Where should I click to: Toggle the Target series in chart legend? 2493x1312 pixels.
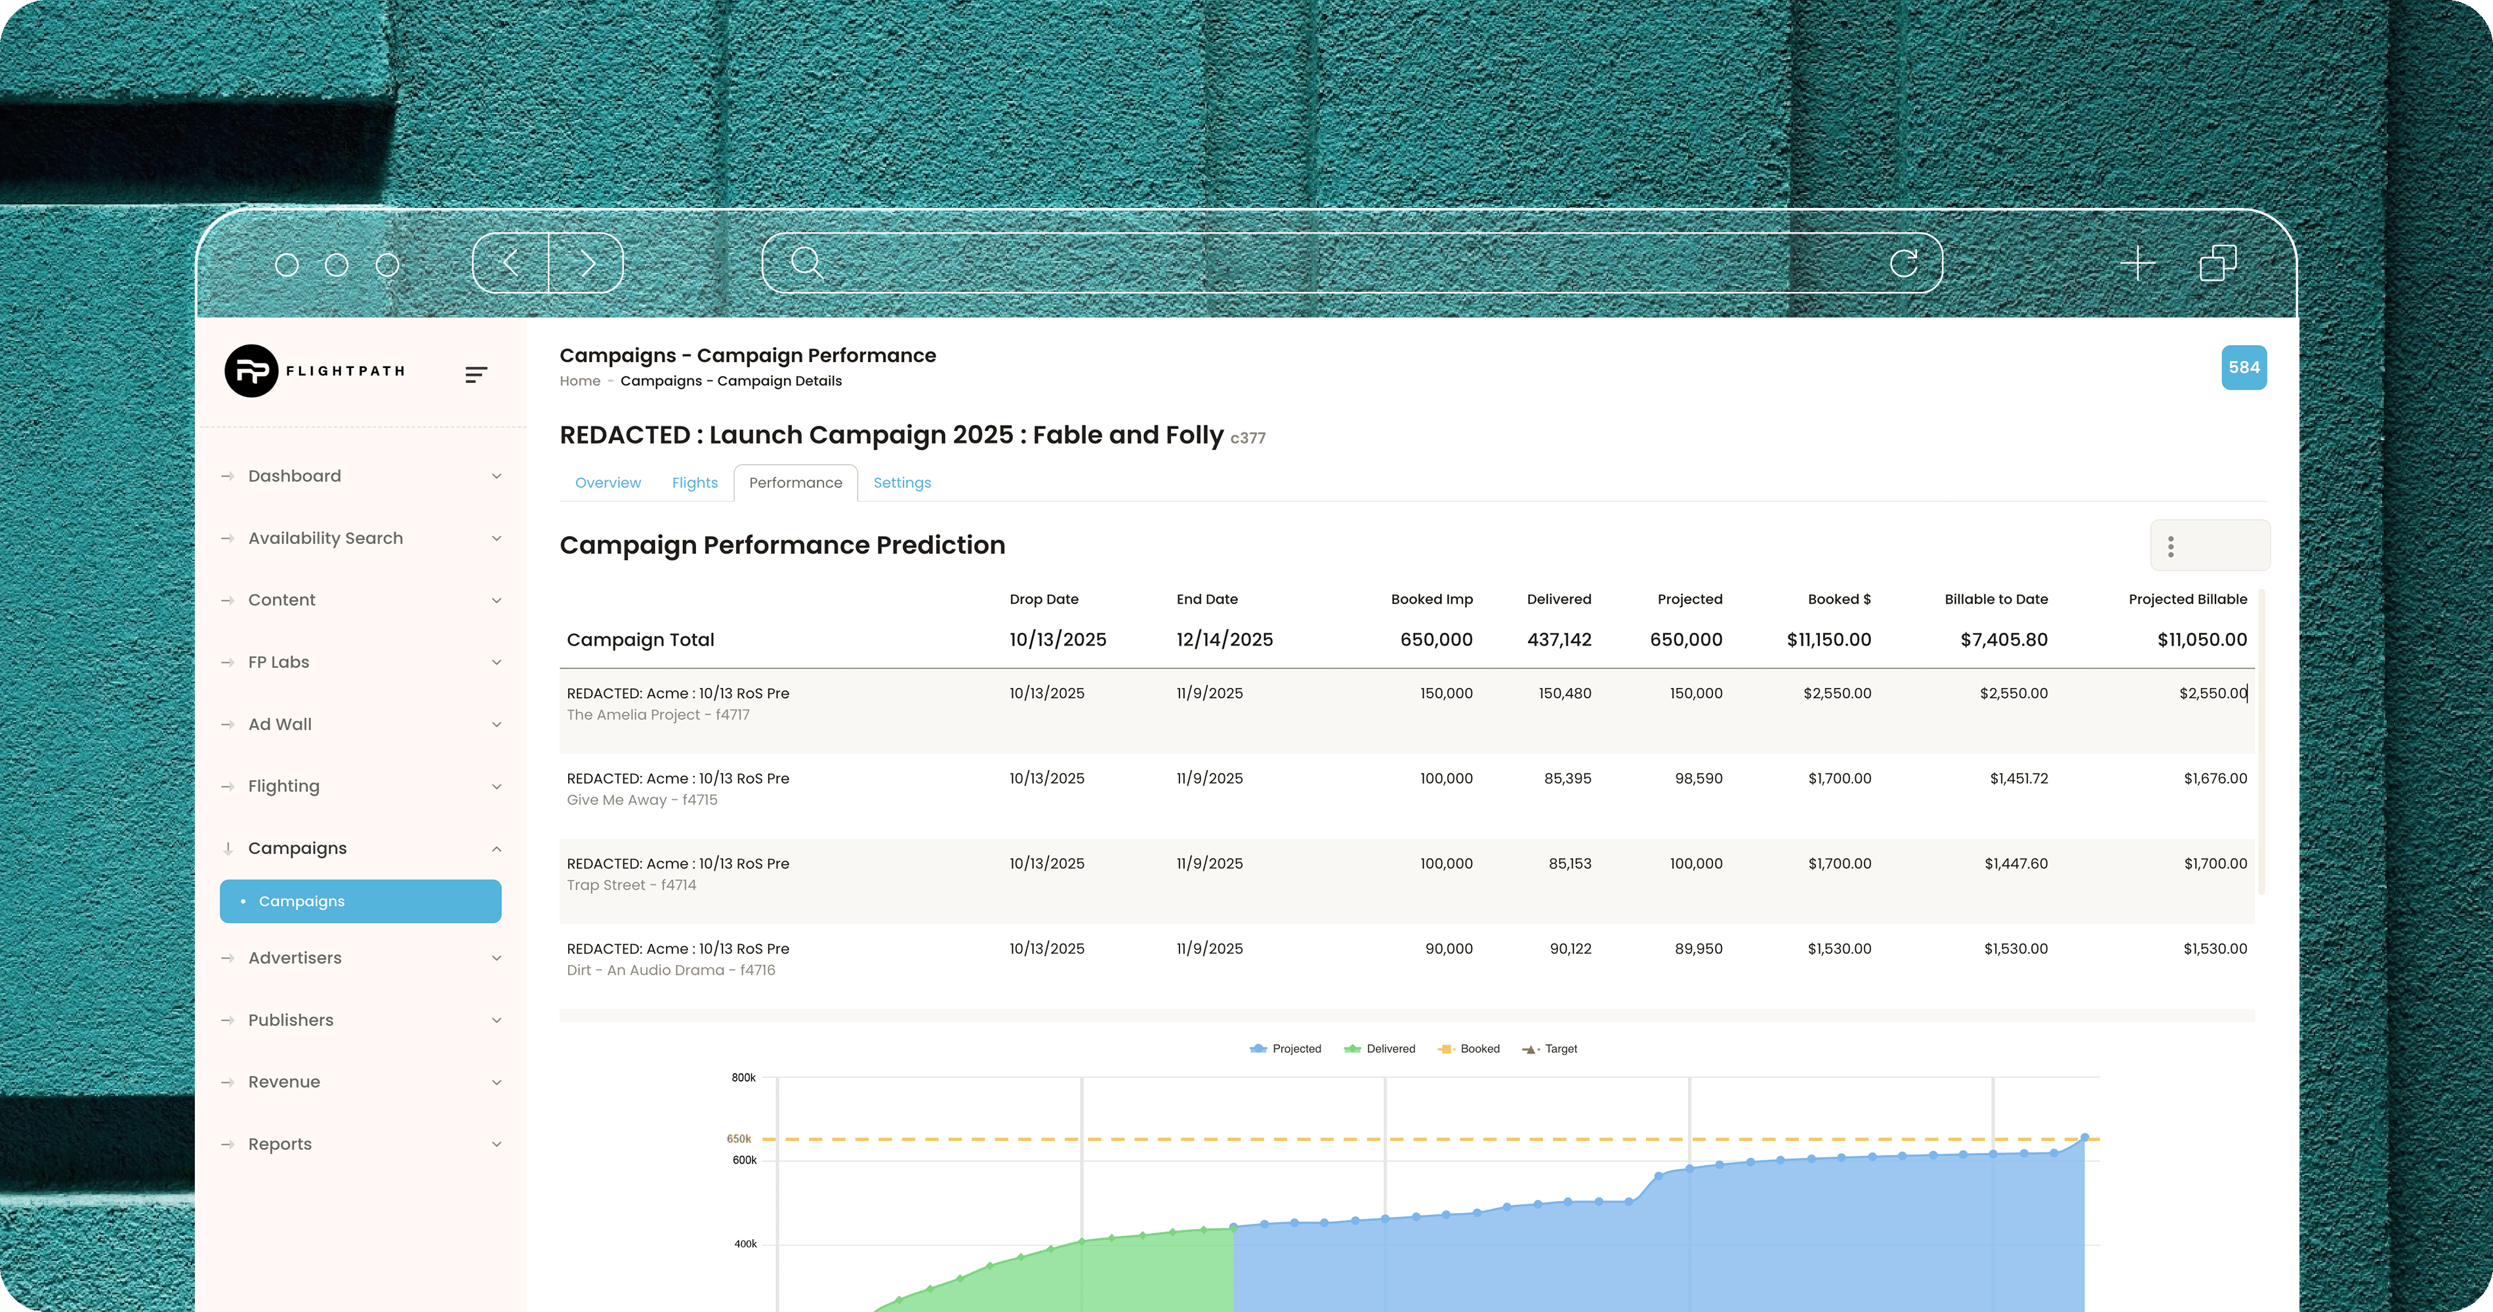click(1548, 1049)
